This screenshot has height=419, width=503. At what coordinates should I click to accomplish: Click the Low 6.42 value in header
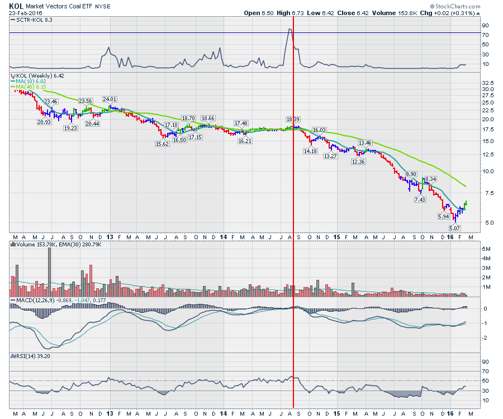320,13
